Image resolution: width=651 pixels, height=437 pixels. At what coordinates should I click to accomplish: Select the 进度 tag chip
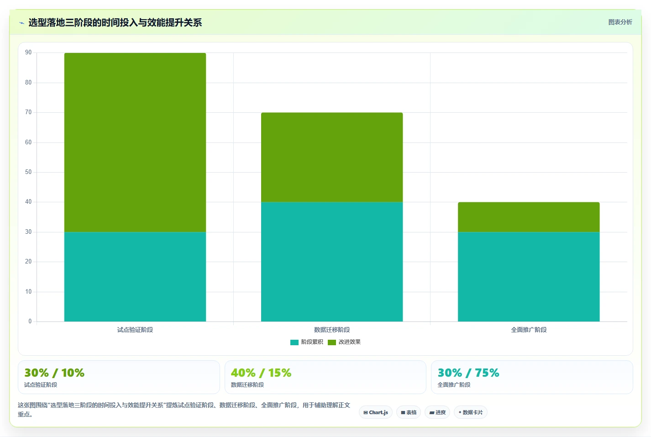(437, 412)
